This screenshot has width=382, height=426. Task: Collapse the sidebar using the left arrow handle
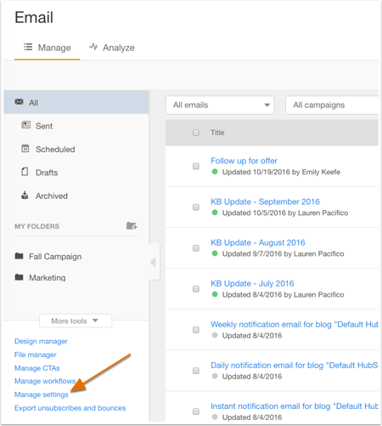(154, 262)
